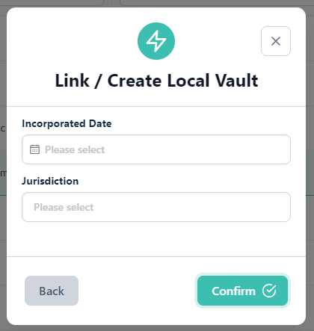Click the empty area below Jurisdiction field
The image size is (314, 331).
click(156, 238)
